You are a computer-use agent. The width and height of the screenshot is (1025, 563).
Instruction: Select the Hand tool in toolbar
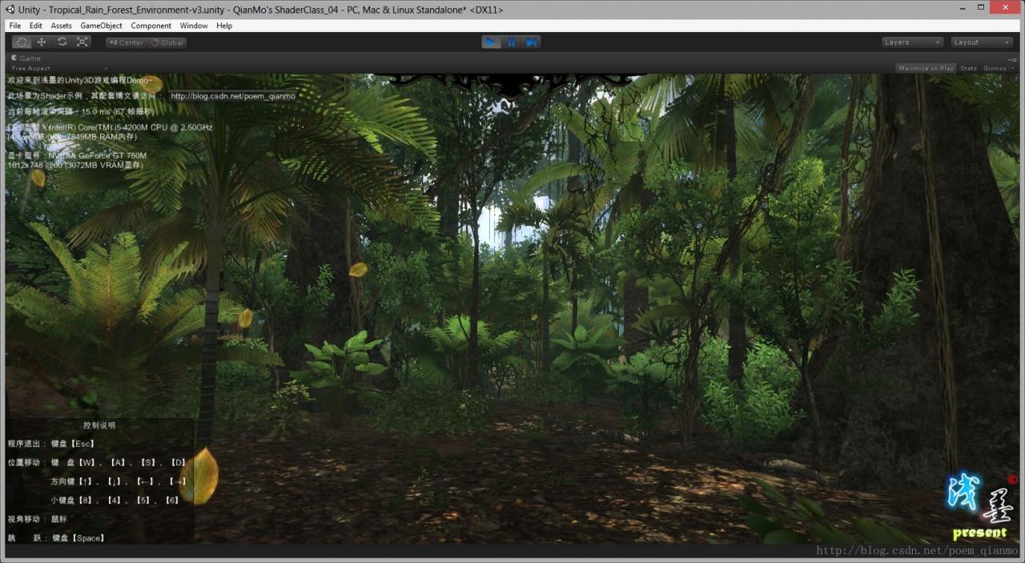click(x=21, y=42)
